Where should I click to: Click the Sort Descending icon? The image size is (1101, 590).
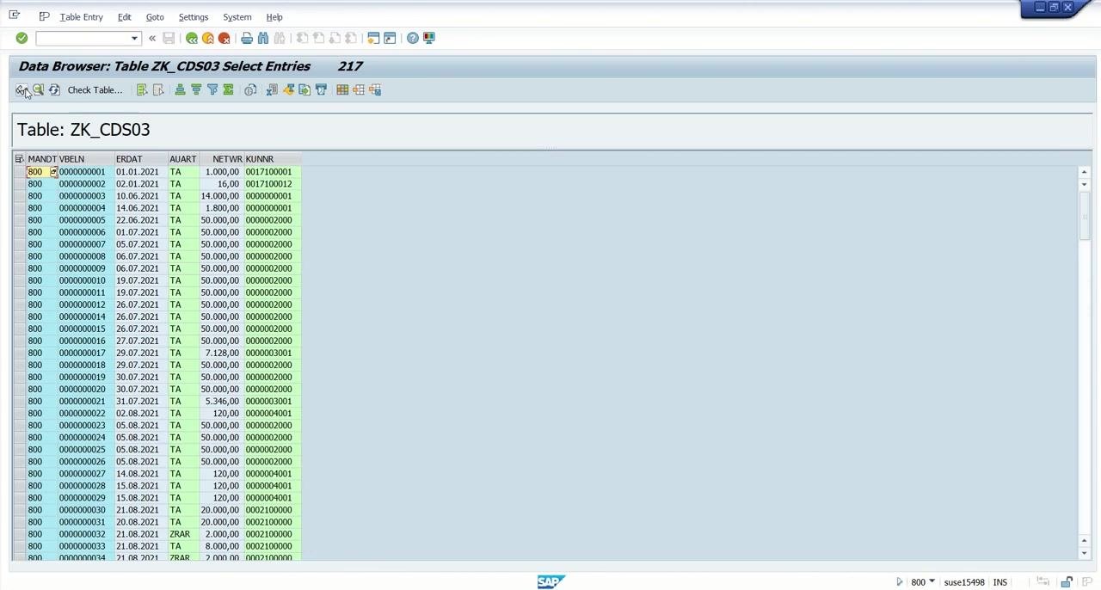click(x=196, y=89)
